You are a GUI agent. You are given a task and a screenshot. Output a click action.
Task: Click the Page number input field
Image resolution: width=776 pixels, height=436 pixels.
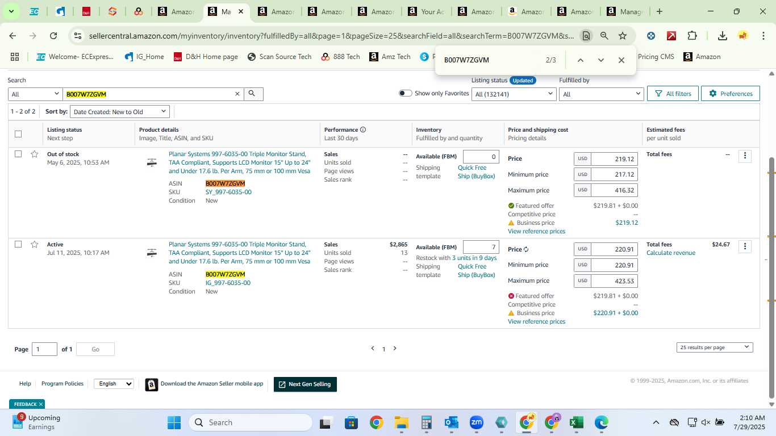tap(44, 349)
